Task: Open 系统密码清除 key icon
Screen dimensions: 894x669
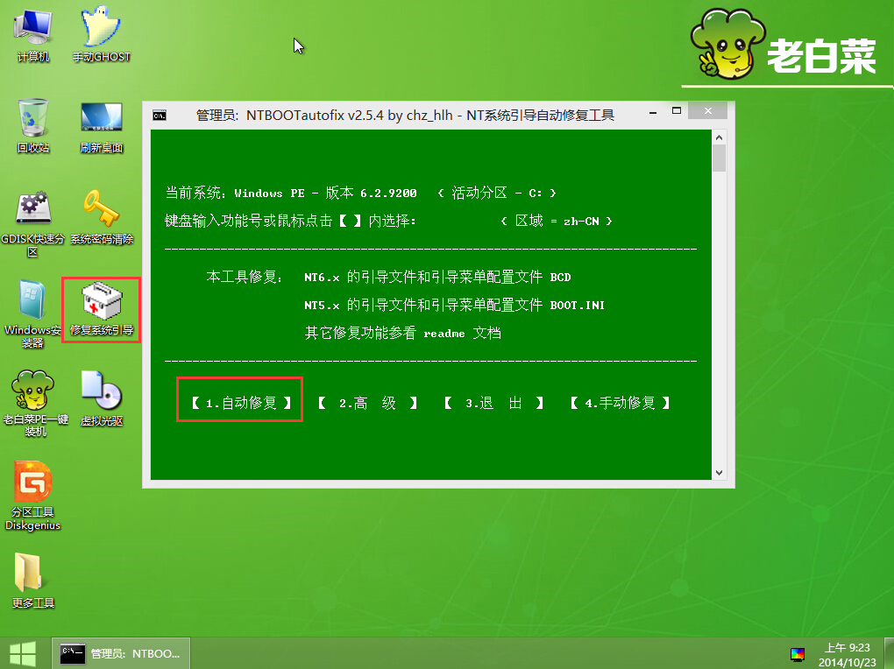Action: pos(102,218)
